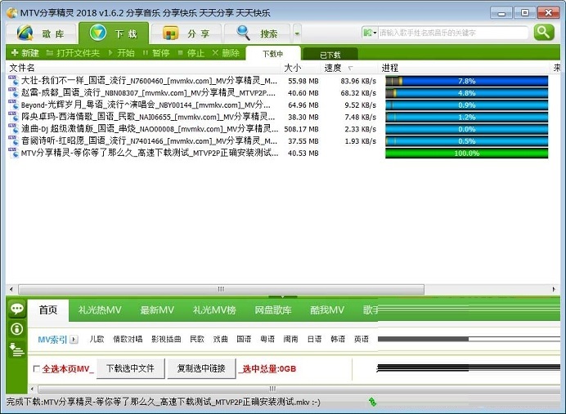This screenshot has width=566, height=414.
Task: Click left arrow of file list scrollbar
Action: (11, 289)
